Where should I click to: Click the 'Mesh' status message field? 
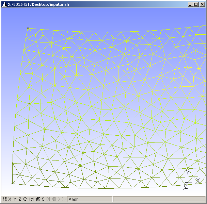(x=90, y=199)
